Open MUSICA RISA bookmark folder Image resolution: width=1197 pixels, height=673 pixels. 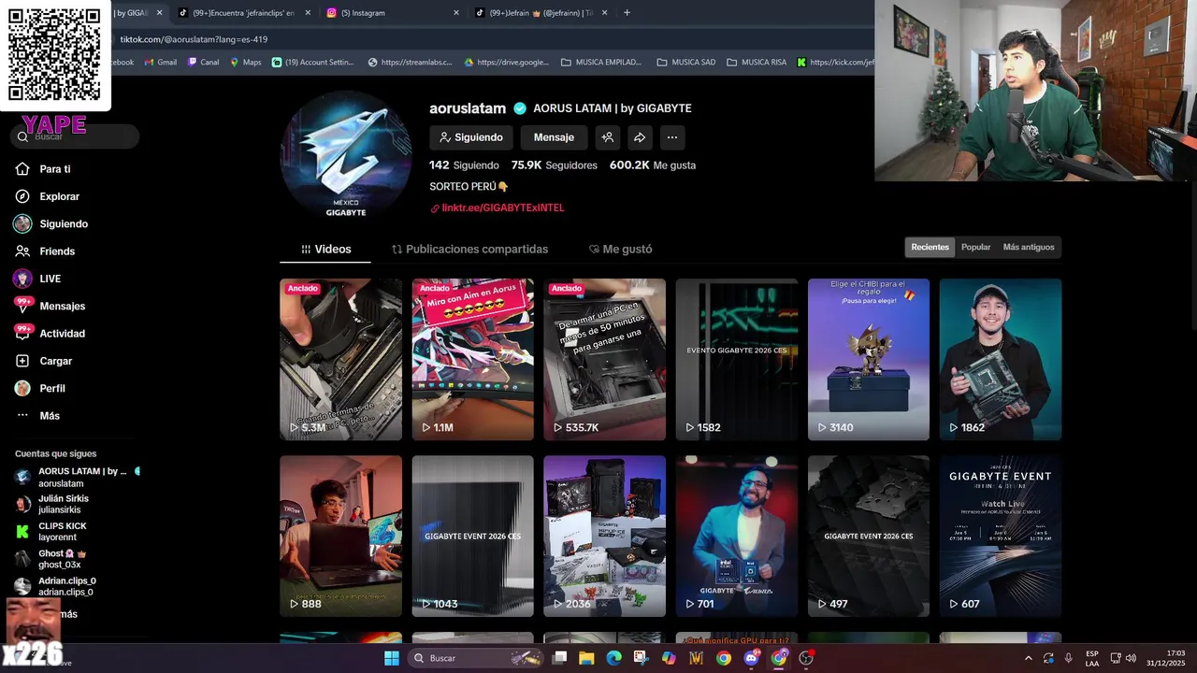757,63
